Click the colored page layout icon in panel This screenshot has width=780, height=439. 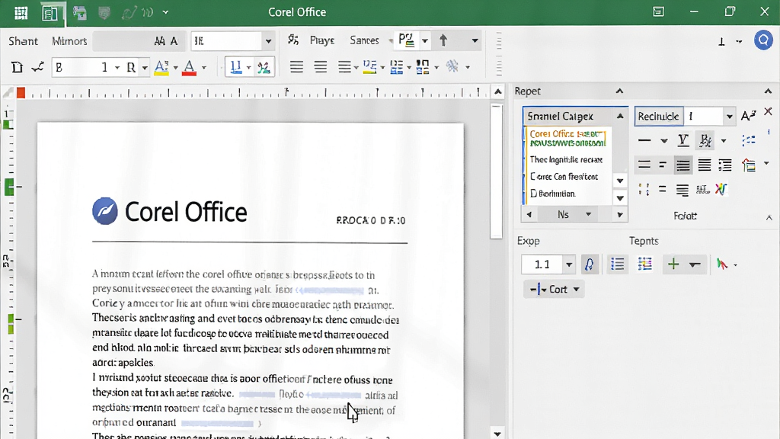pos(749,165)
